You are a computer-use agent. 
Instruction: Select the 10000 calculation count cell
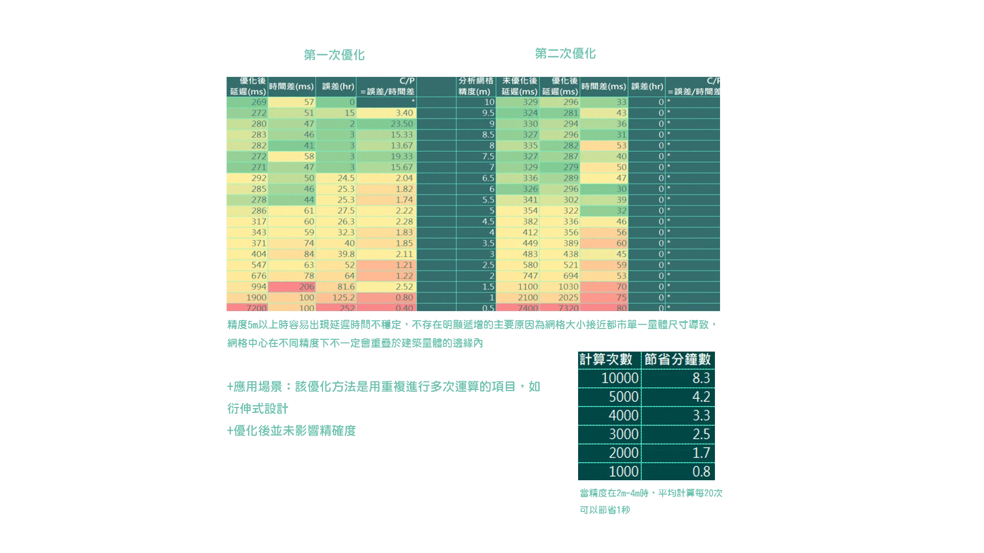(609, 378)
